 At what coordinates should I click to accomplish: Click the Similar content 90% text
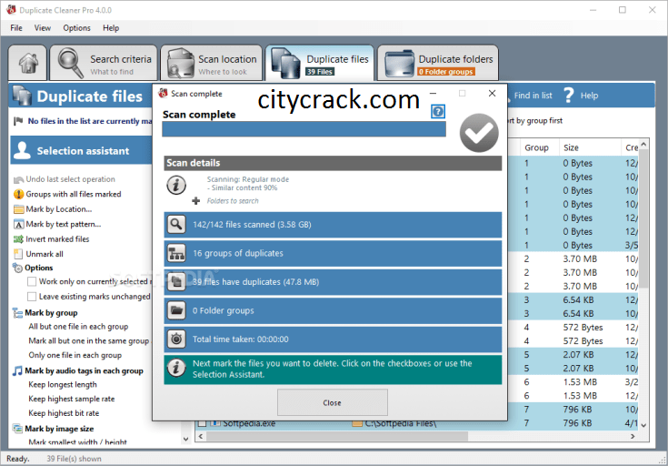pyautogui.click(x=242, y=187)
